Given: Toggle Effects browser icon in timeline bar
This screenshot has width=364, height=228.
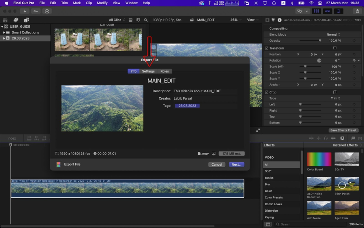Looking at the screenshot, I should (353, 138).
